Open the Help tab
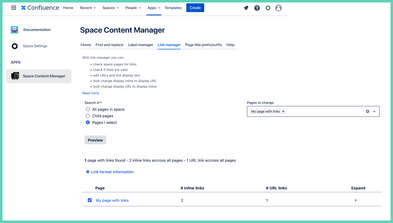This screenshot has width=393, height=223. 230,45
